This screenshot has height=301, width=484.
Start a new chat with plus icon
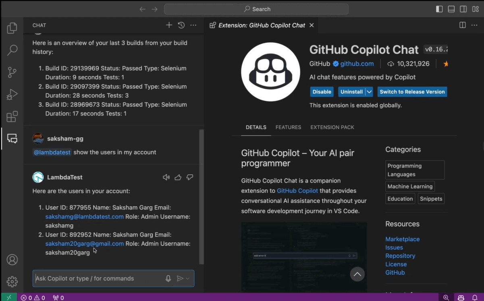[x=169, y=25]
